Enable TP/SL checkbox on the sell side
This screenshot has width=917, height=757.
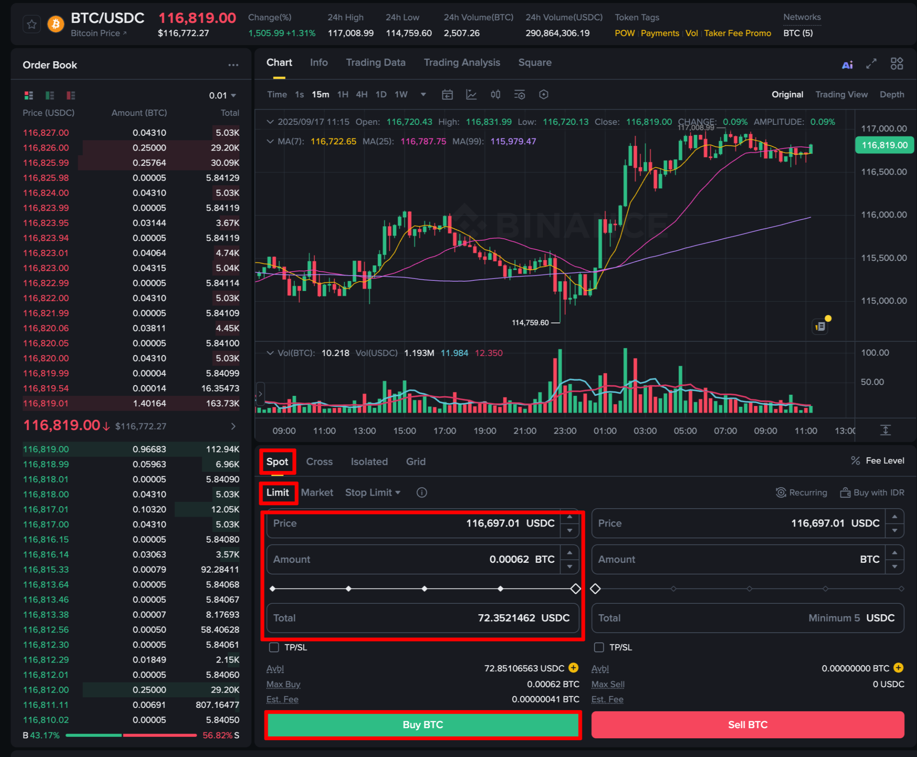(x=599, y=647)
